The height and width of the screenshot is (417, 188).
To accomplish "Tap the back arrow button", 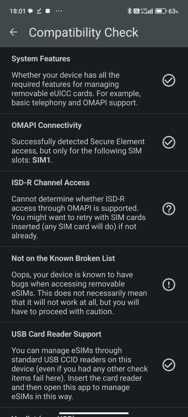I will 13,32.
